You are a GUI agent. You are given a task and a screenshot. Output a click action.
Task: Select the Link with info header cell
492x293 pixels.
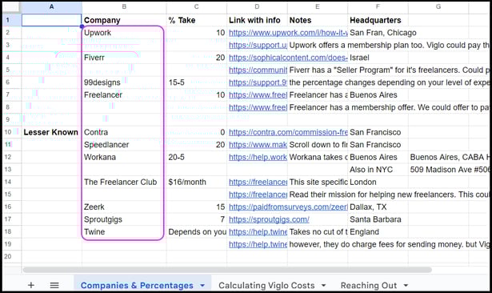(257, 20)
